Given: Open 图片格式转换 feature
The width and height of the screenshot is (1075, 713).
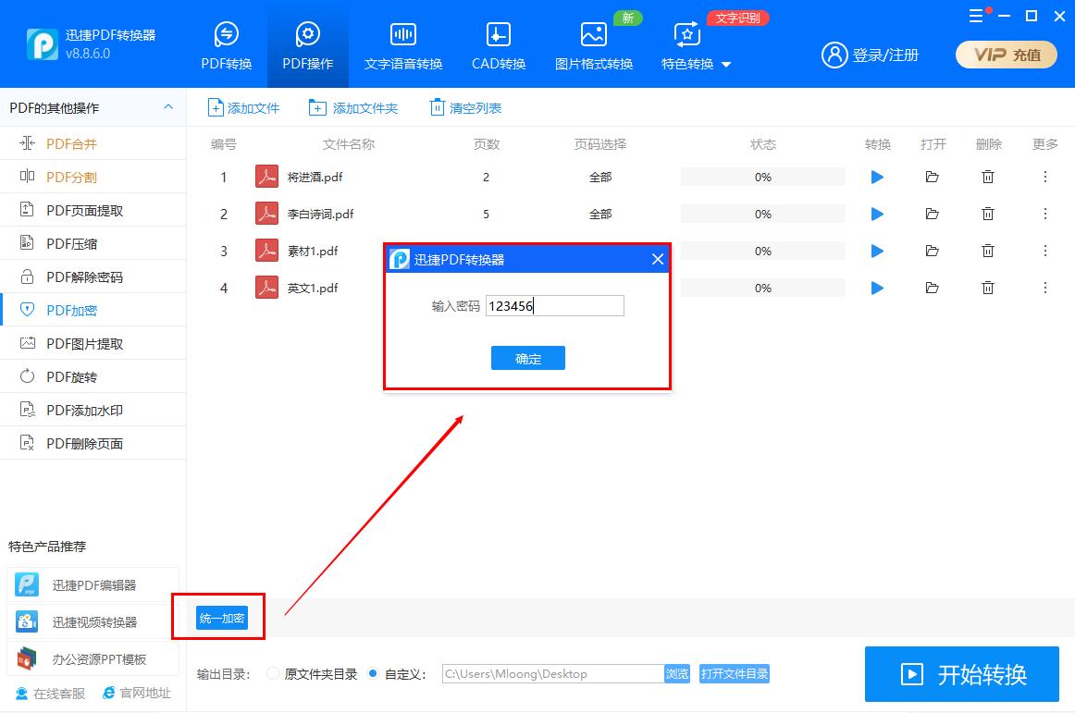Looking at the screenshot, I should pyautogui.click(x=593, y=43).
